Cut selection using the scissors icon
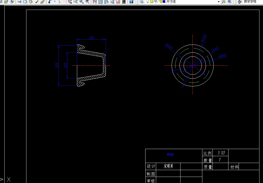Screen dimensions: 263x183 coord(19,2)
